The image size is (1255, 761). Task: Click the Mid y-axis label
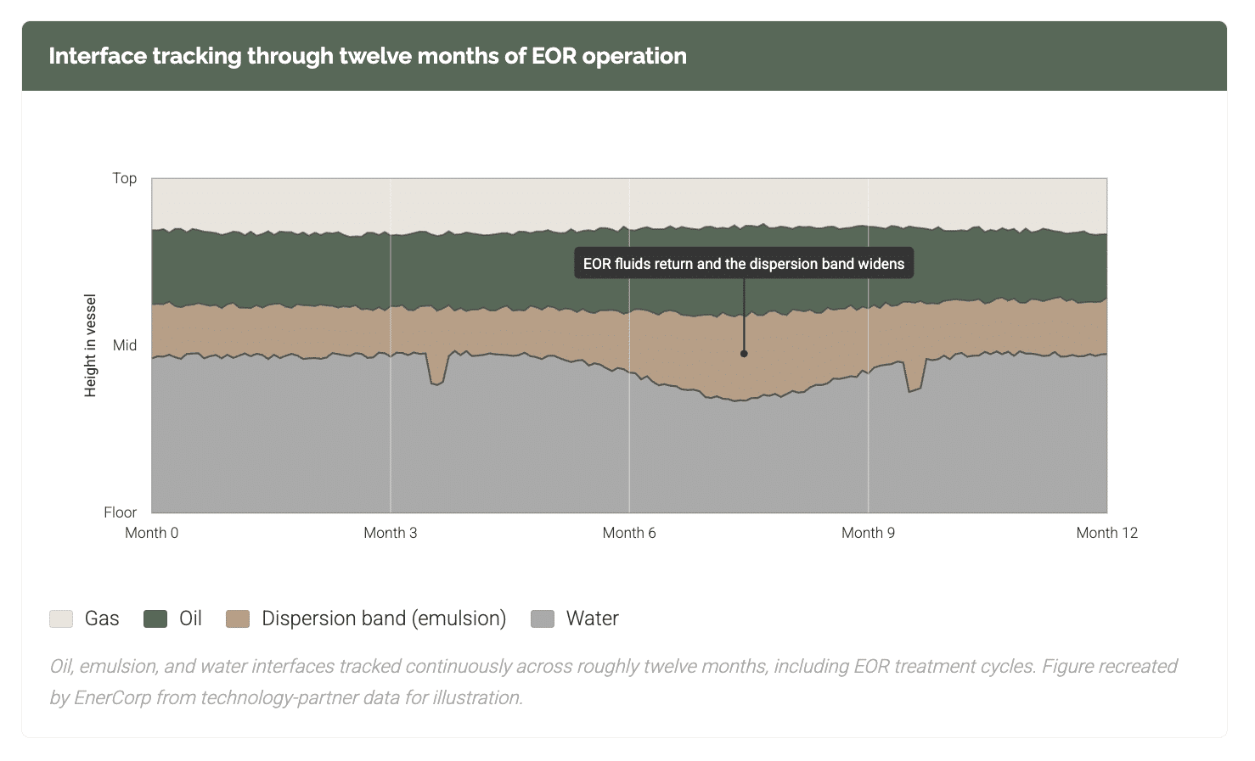click(125, 345)
